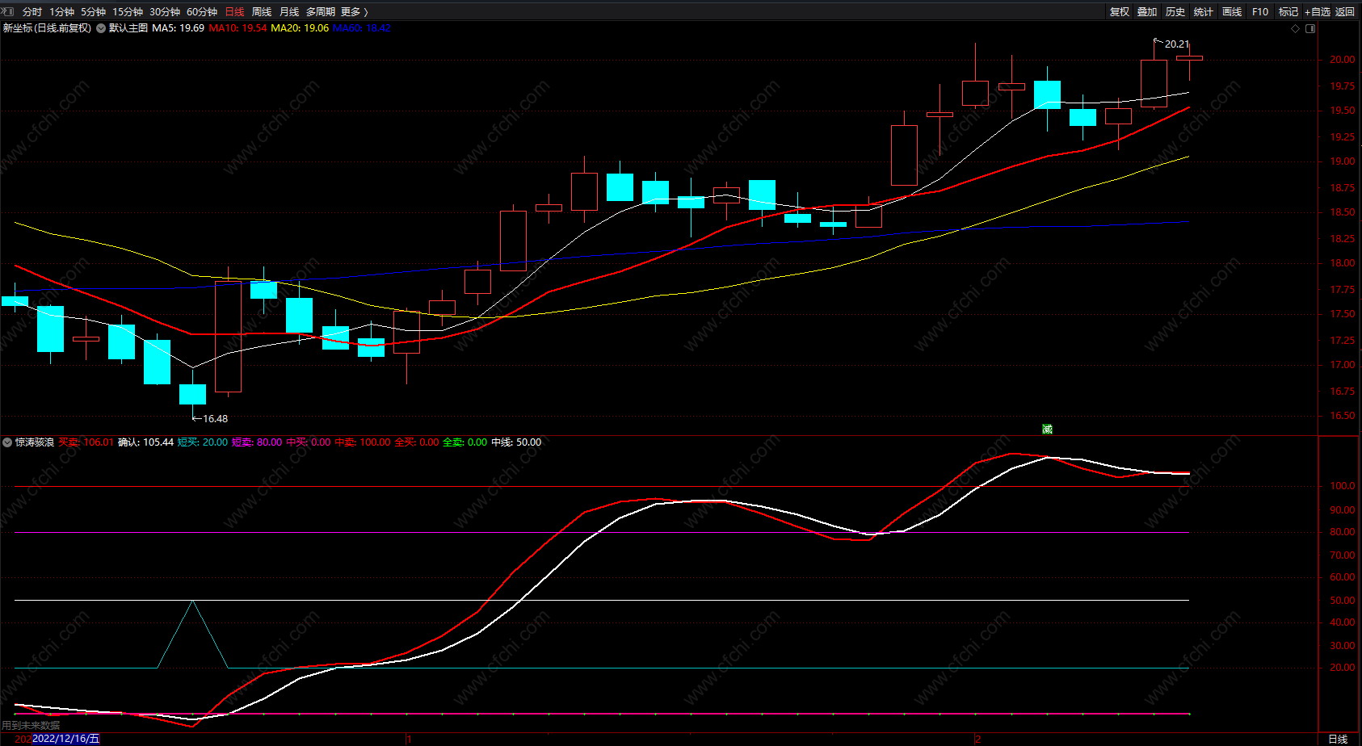Switch to the 分时 intraday chart

pyautogui.click(x=32, y=12)
